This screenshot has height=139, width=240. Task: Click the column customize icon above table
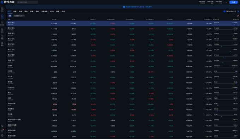click(x=238, y=16)
